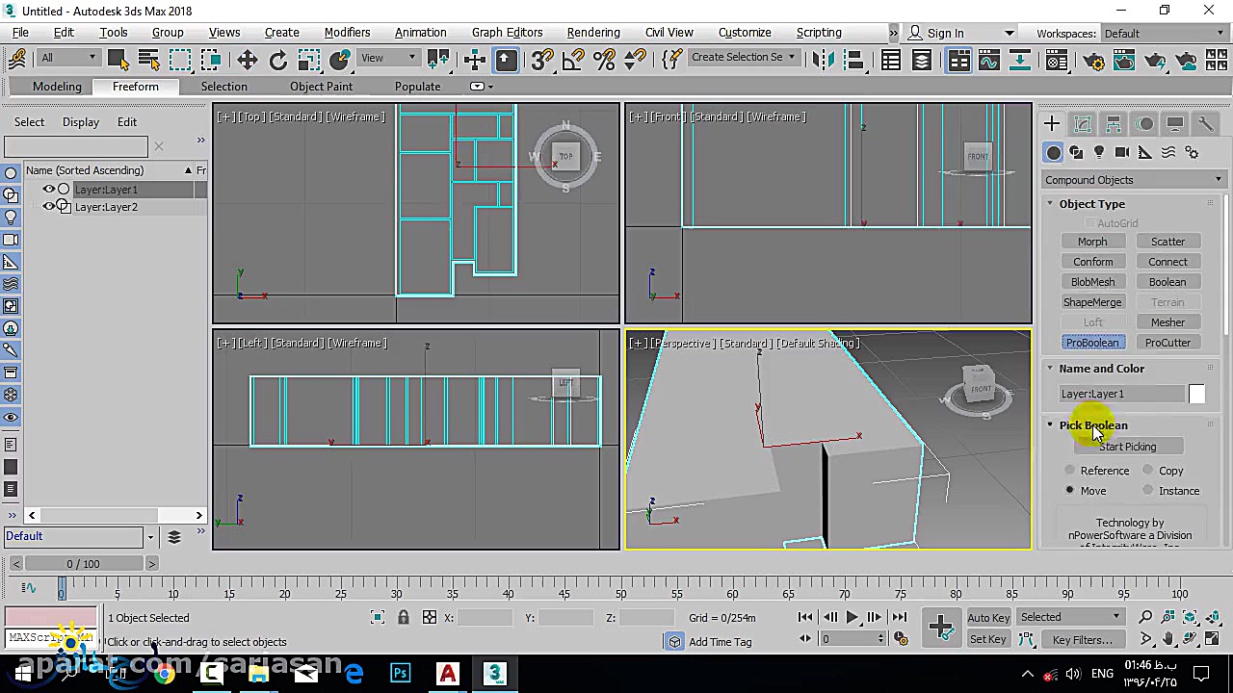The image size is (1233, 693).
Task: Click the Start Picking button
Action: [x=1127, y=447]
